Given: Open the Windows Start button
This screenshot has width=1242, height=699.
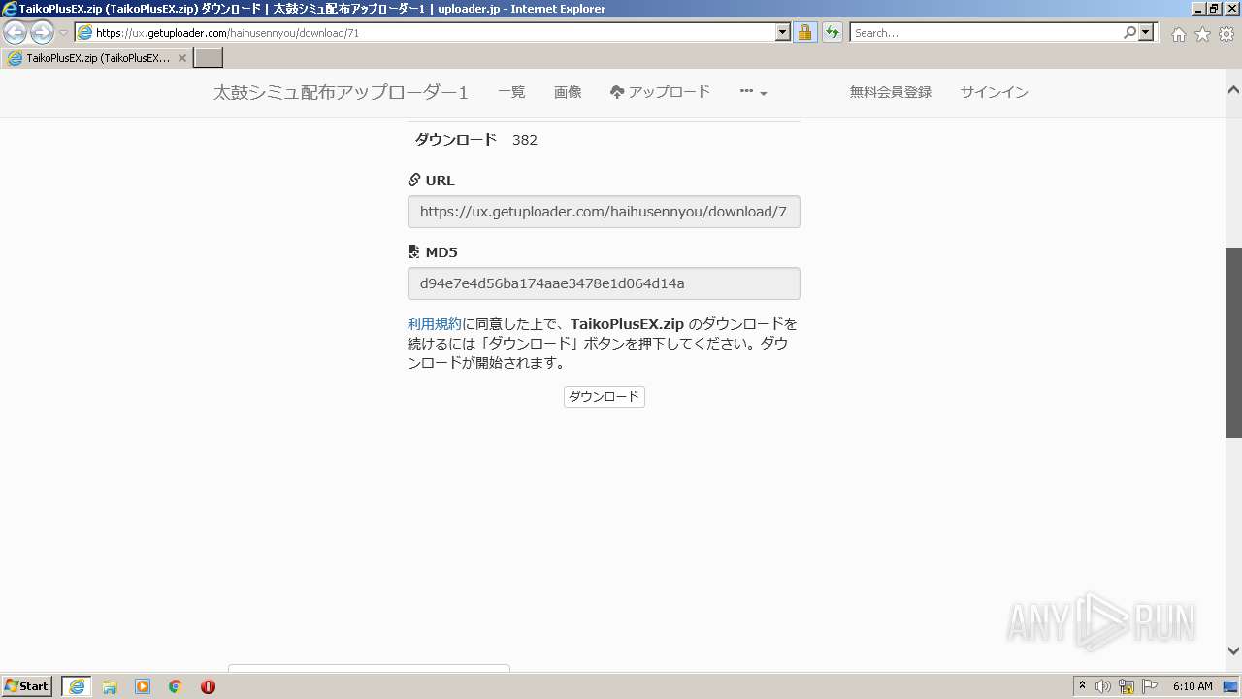Looking at the screenshot, I should click(27, 686).
